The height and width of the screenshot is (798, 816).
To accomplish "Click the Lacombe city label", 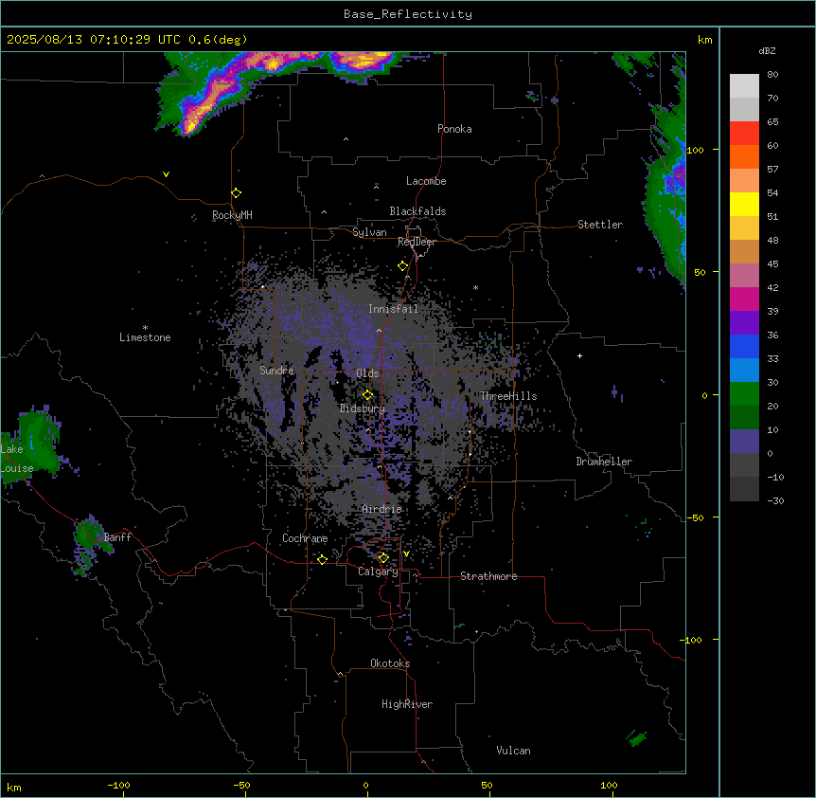I will (x=426, y=181).
